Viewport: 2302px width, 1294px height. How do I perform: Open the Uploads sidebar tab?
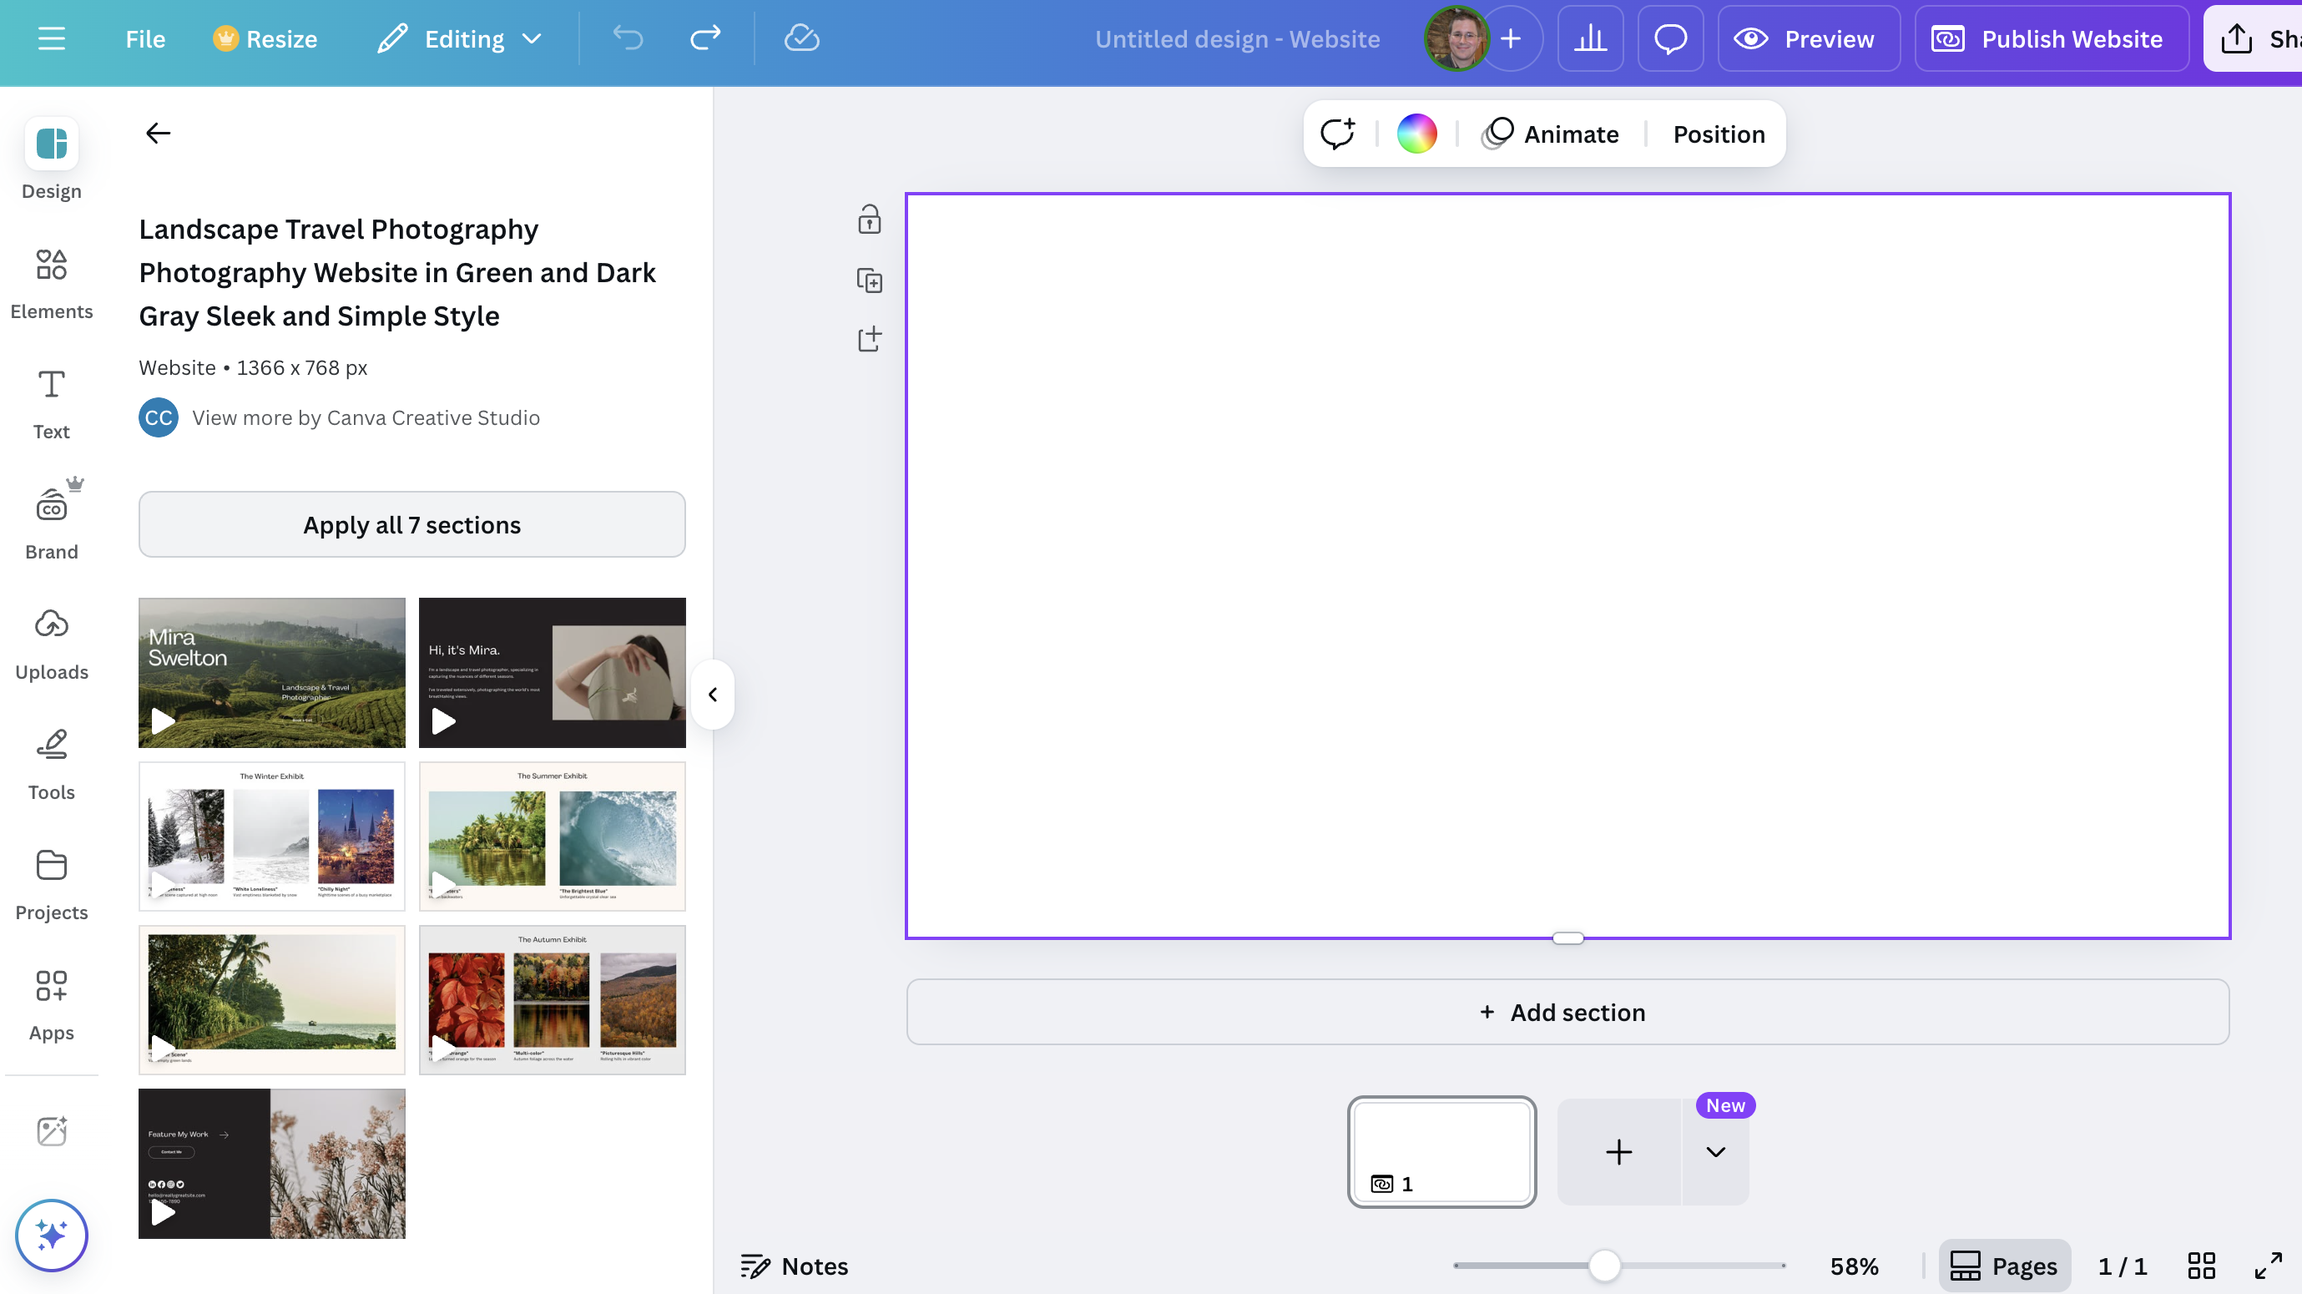tap(51, 645)
